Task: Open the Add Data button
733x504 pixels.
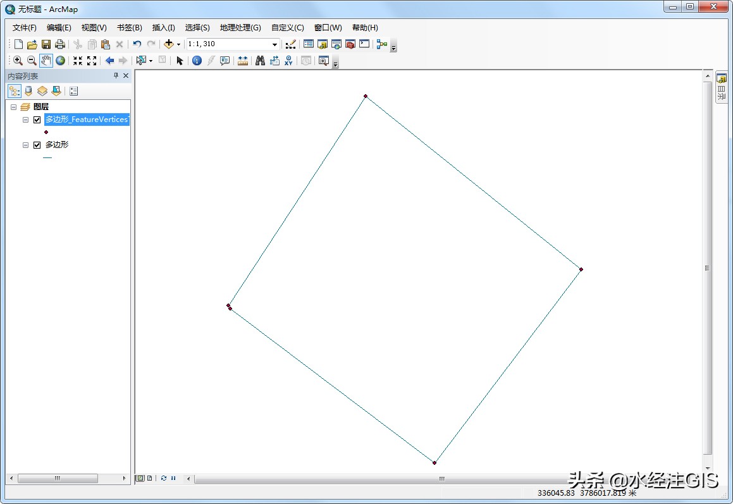Action: click(x=169, y=44)
